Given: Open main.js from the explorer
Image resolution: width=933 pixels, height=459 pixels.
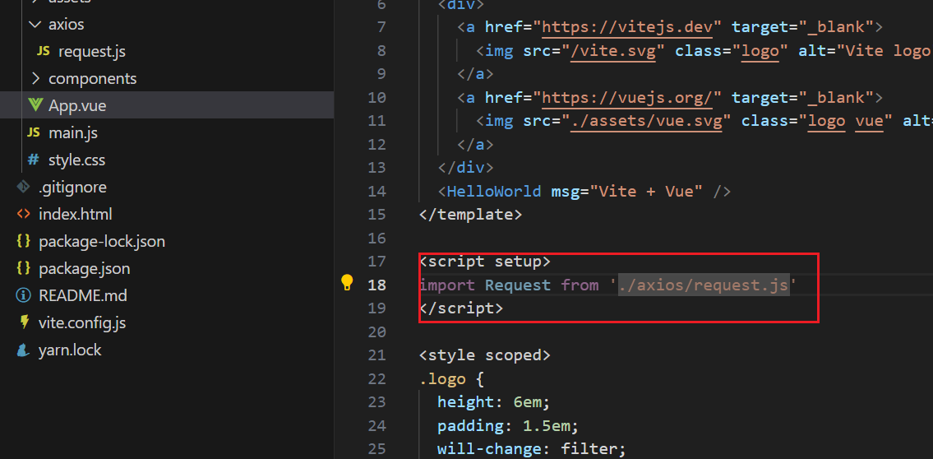Looking at the screenshot, I should pyautogui.click(x=72, y=132).
